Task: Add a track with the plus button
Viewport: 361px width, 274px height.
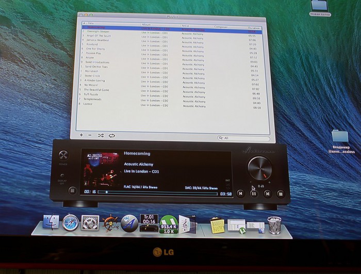Action: (x=81, y=135)
